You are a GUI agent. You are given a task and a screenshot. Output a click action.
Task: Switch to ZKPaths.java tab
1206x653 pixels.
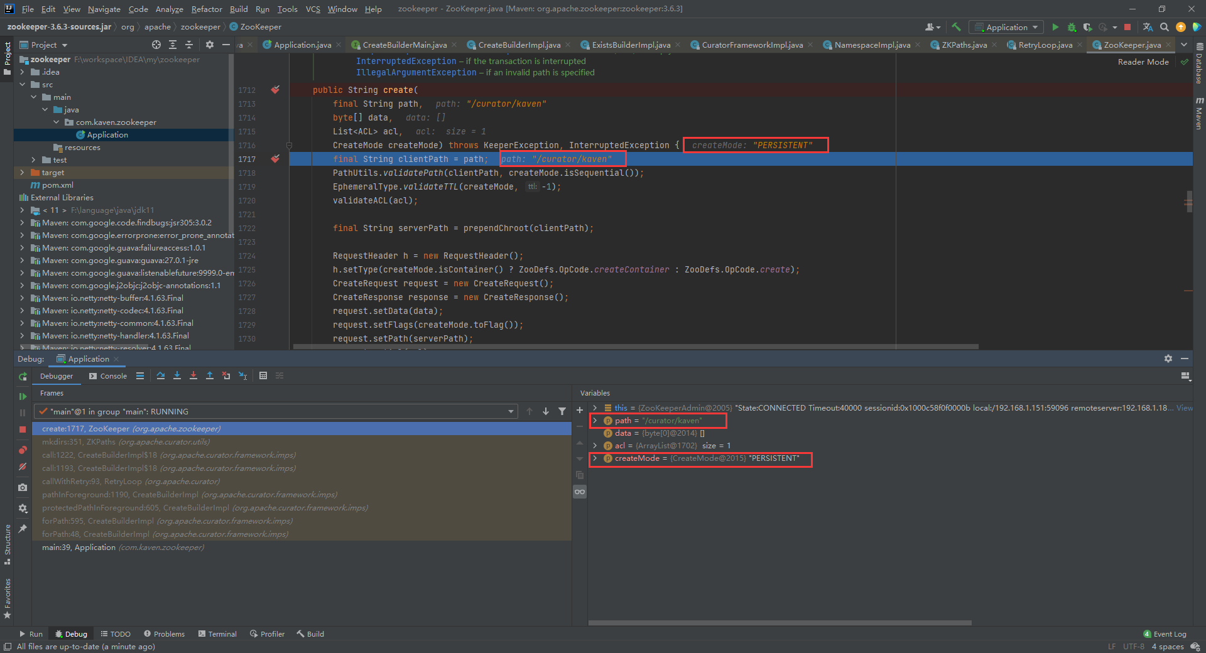(964, 45)
